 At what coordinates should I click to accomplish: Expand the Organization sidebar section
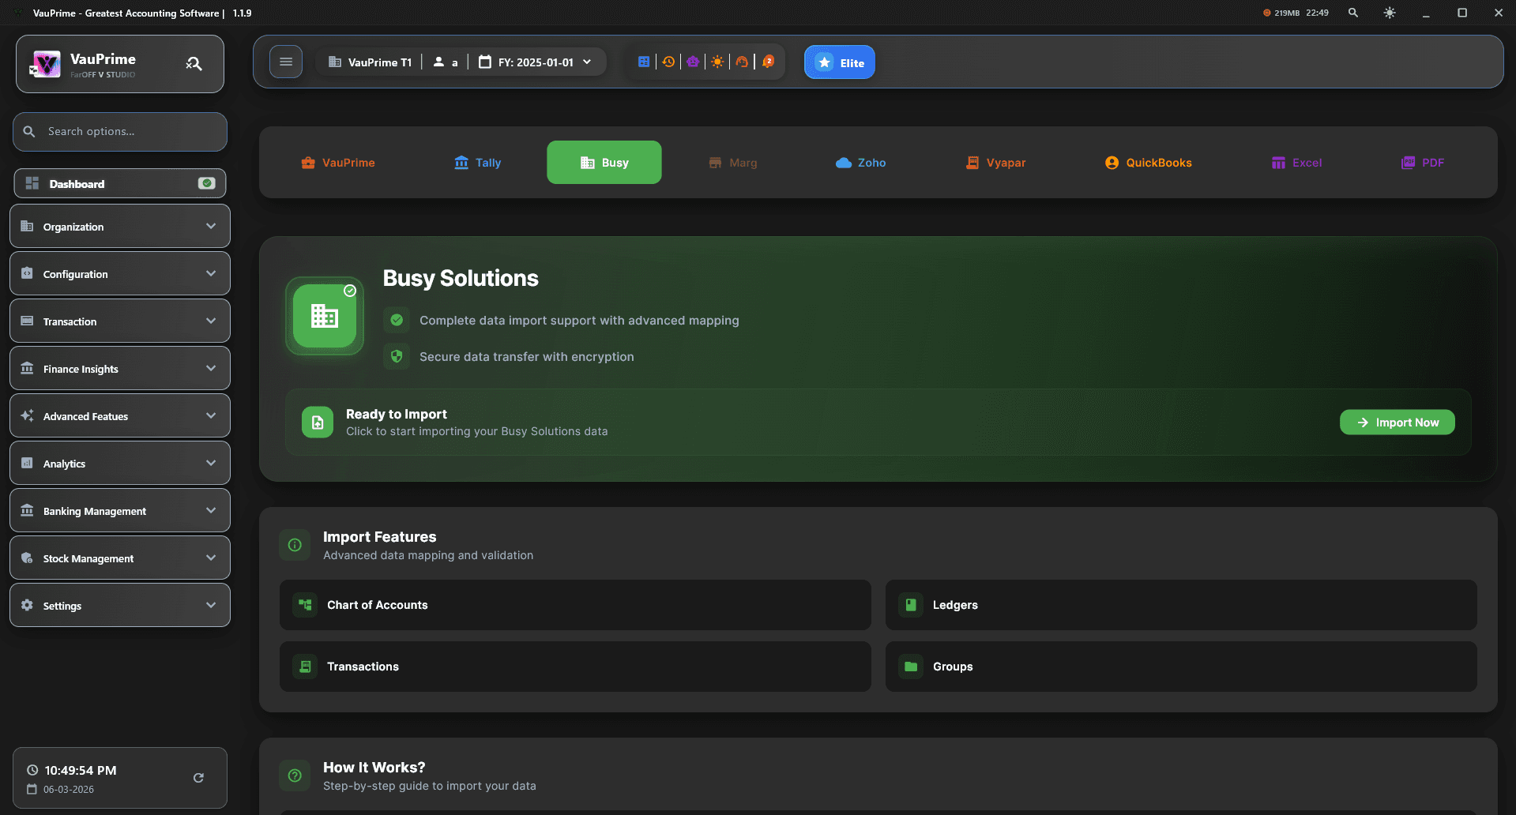[x=120, y=226]
